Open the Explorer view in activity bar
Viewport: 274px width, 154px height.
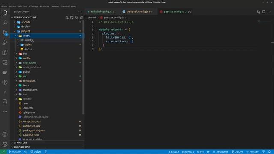(x=5, y=13)
